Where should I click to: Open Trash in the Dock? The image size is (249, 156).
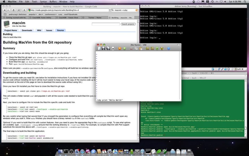189,151
